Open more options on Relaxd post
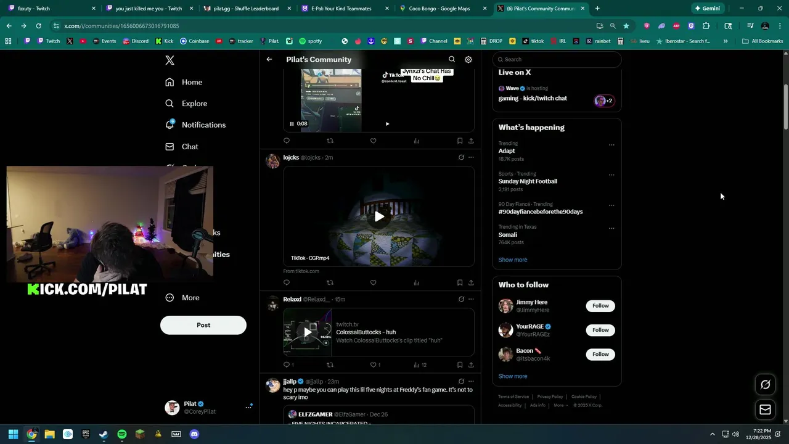Screen dimensions: 789x444 tap(471, 299)
